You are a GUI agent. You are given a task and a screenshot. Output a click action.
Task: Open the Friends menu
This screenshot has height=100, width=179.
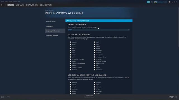tap(10, 2)
